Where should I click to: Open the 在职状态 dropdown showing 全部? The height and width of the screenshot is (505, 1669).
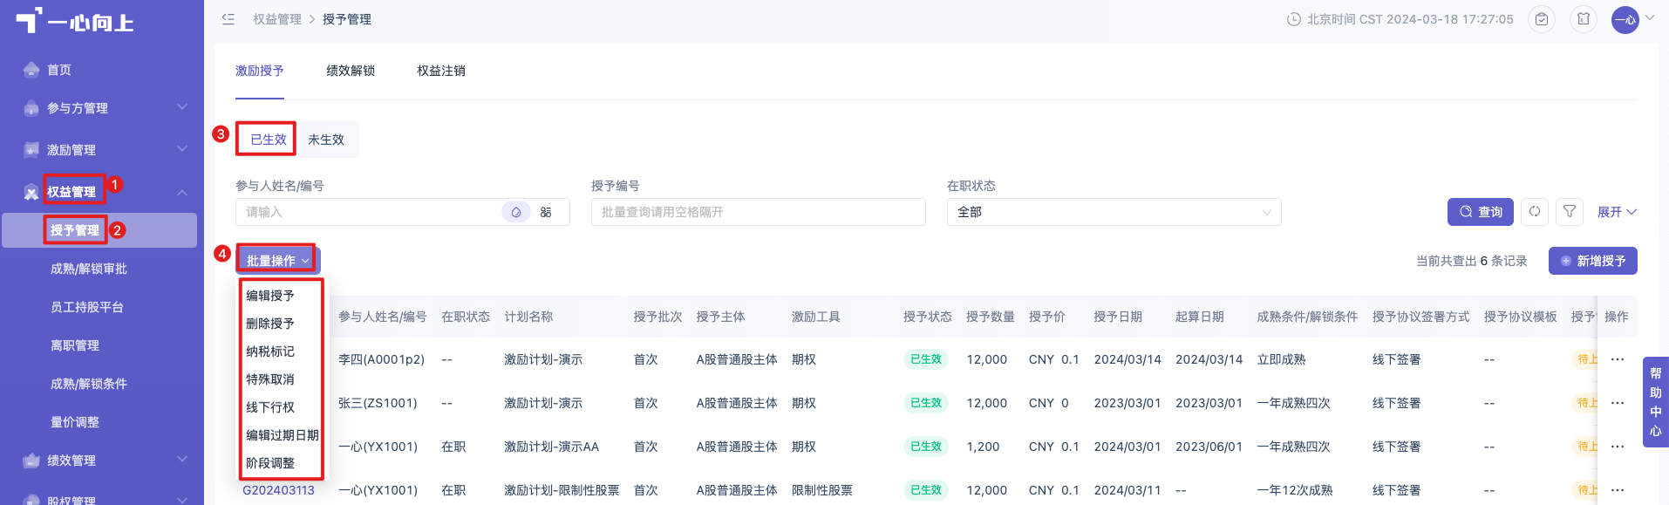point(1114,212)
